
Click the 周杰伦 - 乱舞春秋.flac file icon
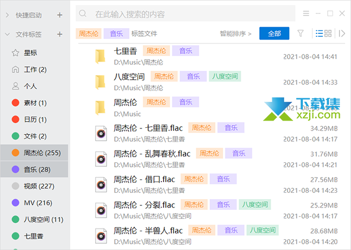(101, 159)
